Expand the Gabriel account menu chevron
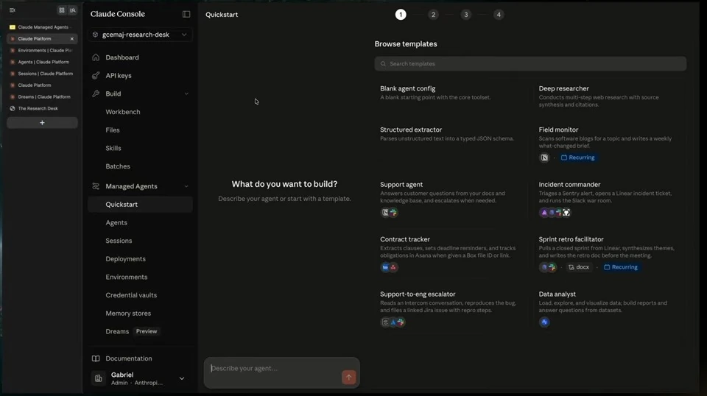 pyautogui.click(x=182, y=378)
